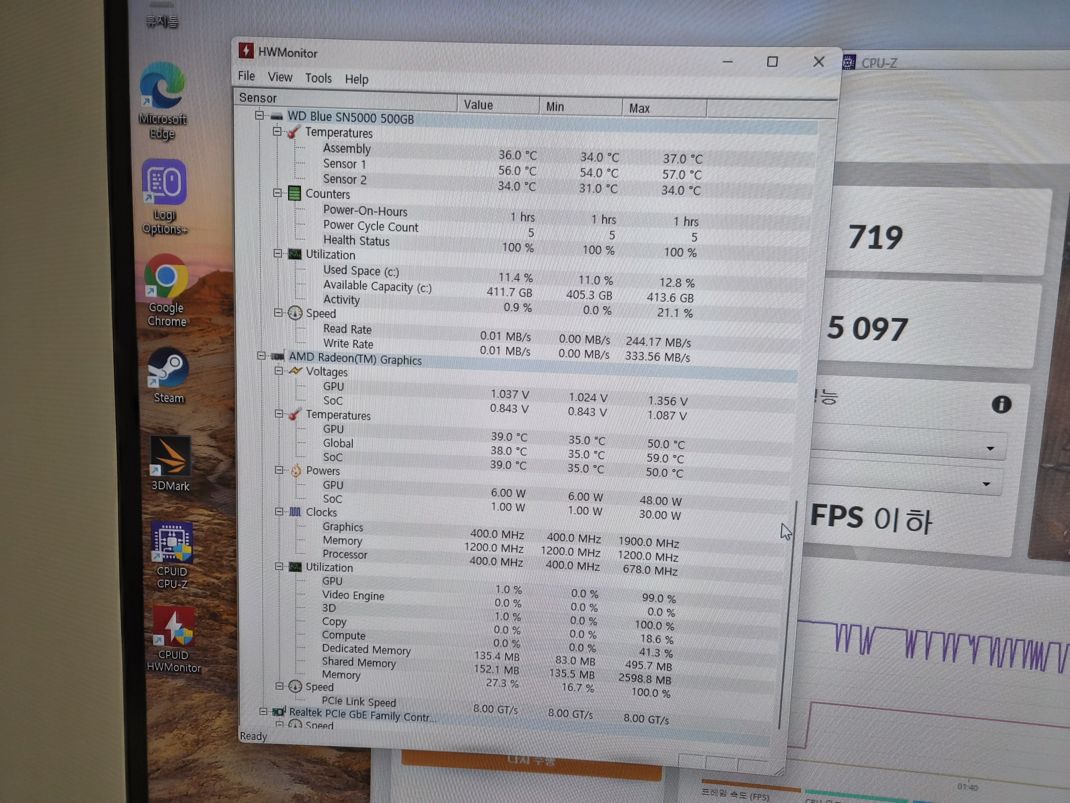Collapse the Counters group expander

[277, 193]
